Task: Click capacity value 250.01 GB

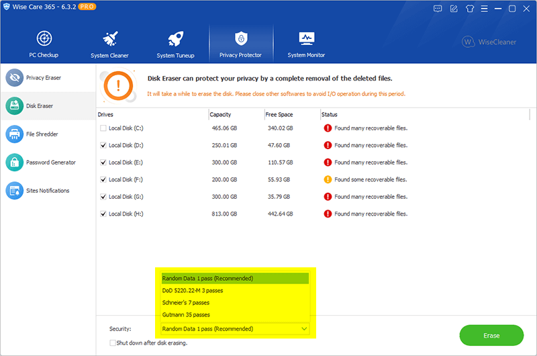Action: click(224, 145)
